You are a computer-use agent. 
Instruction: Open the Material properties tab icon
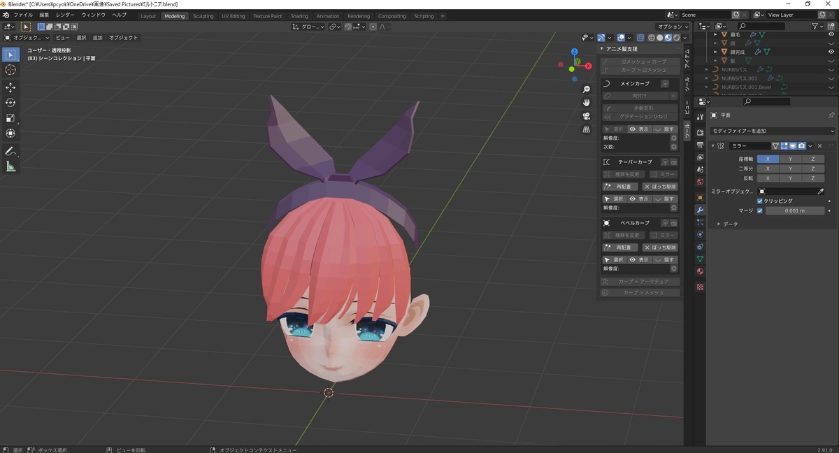click(x=700, y=272)
